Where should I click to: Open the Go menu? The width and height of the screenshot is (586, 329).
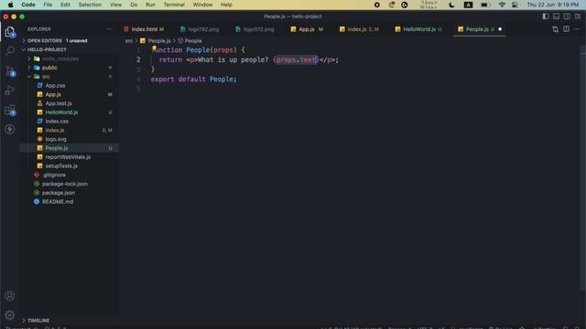pos(134,5)
